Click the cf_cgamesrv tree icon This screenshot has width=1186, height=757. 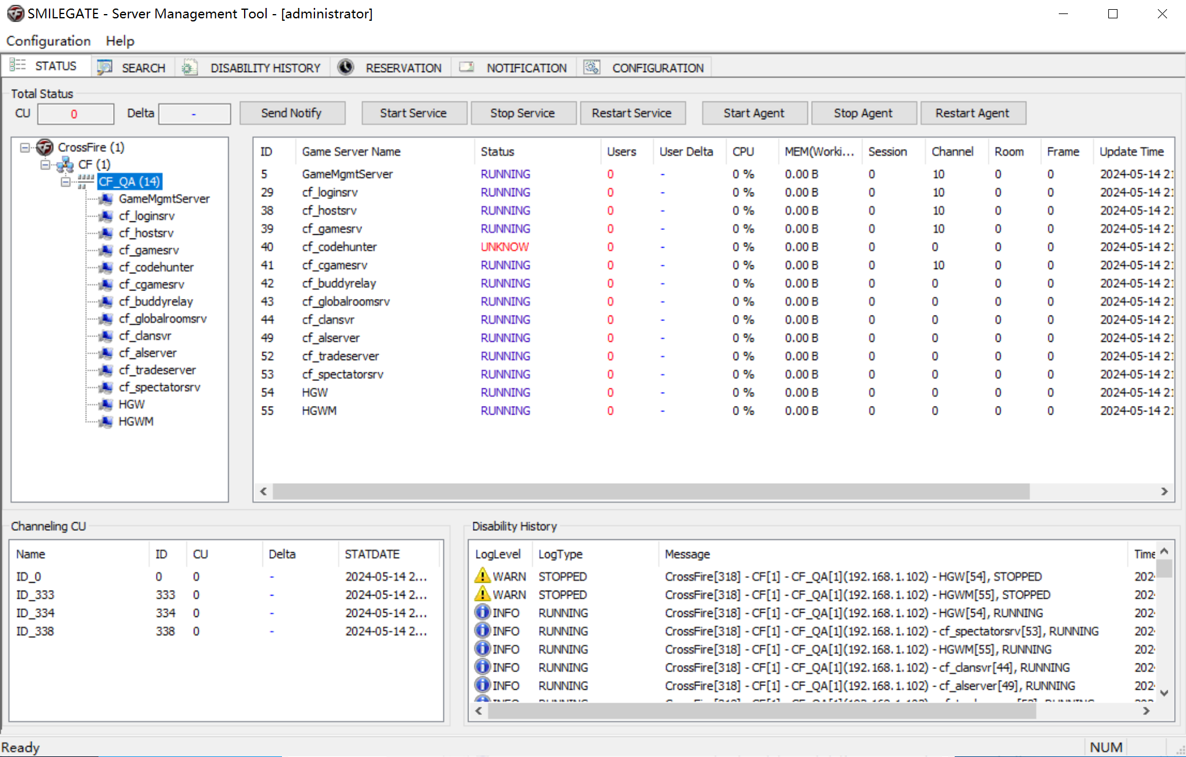click(106, 284)
